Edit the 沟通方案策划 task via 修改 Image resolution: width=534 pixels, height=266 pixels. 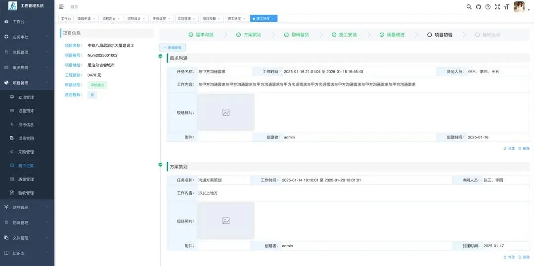(509, 257)
